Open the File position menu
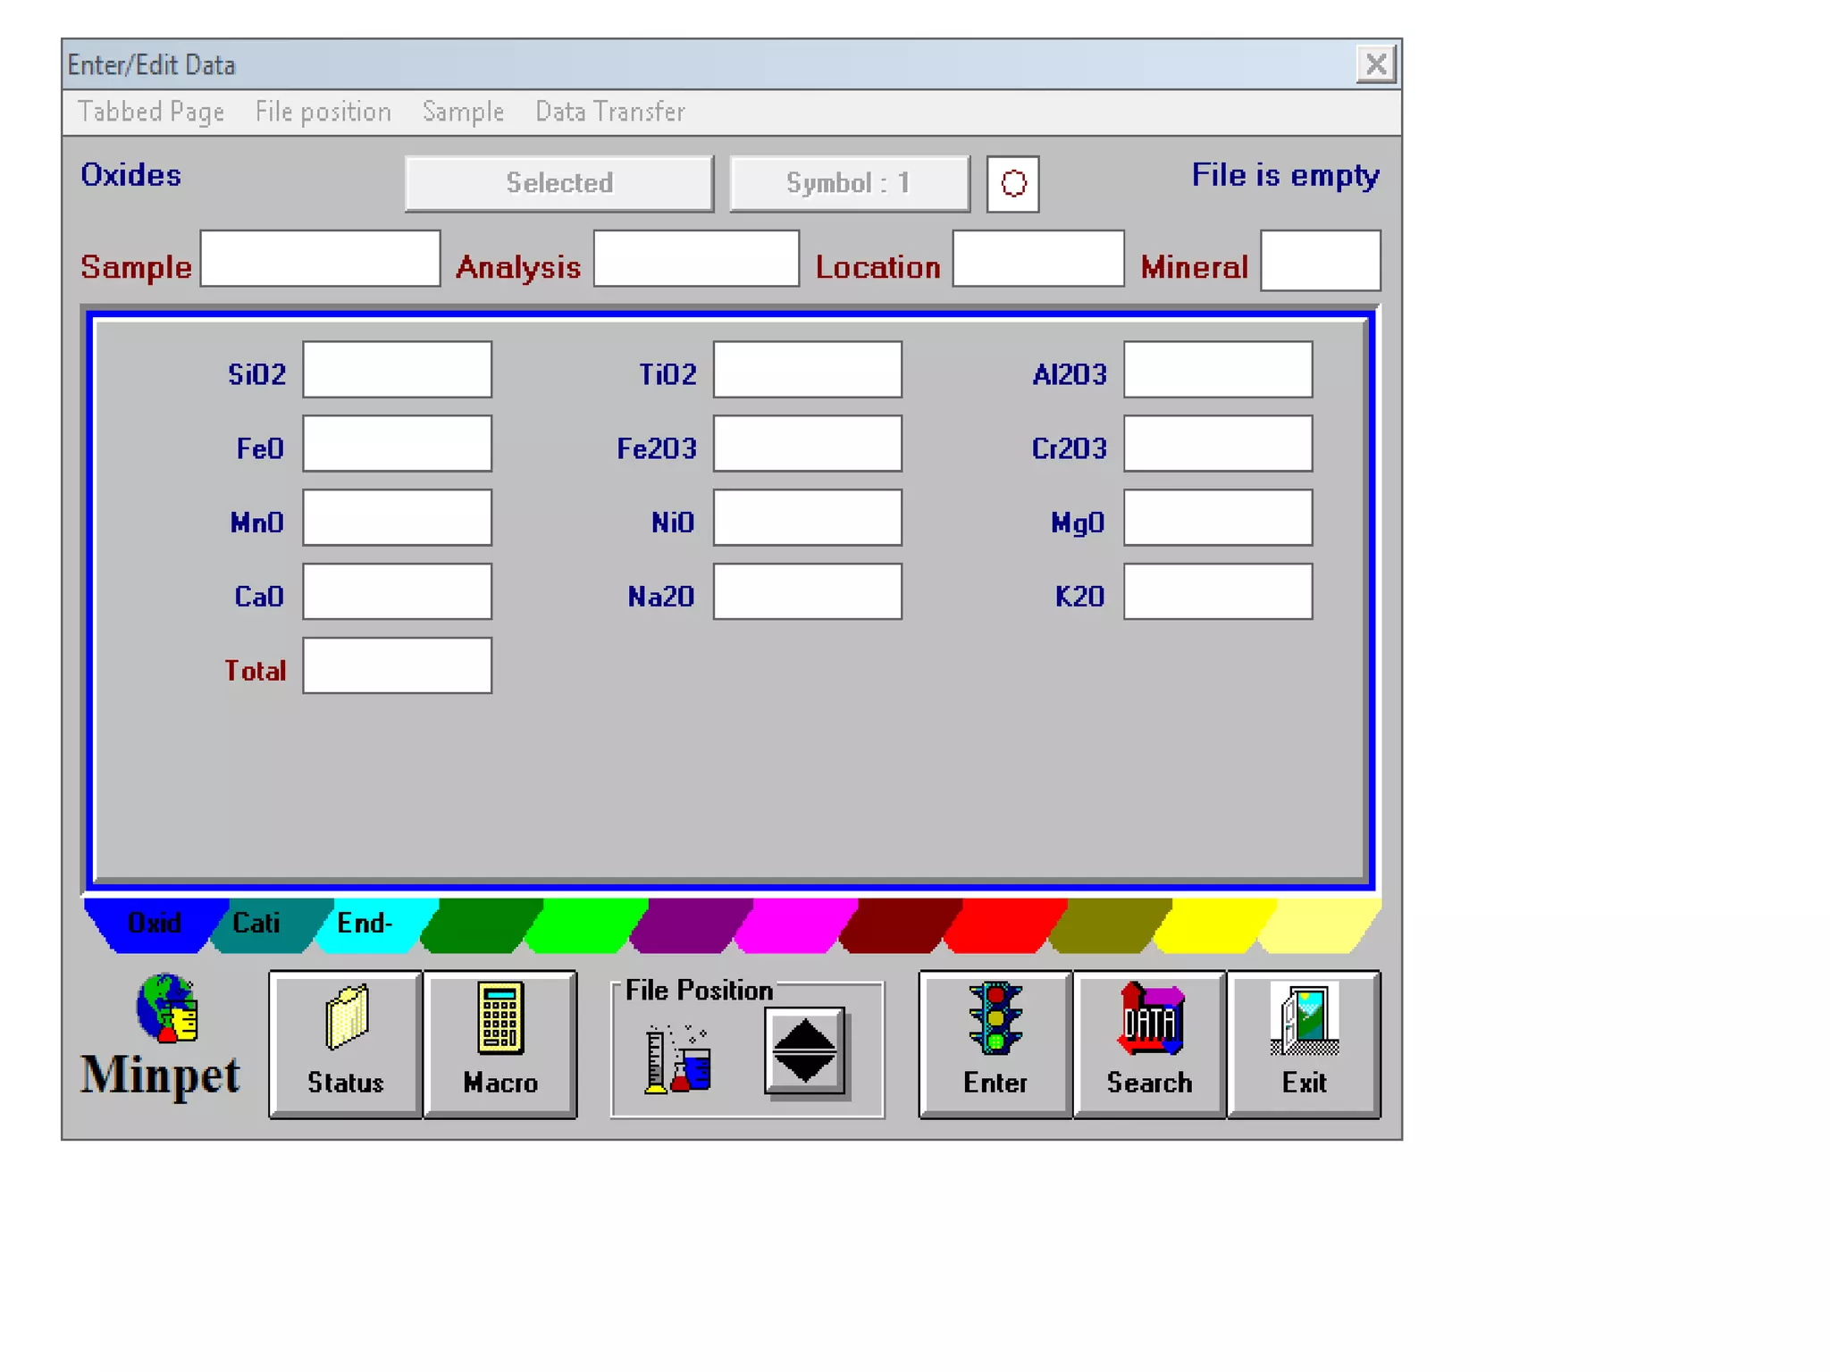 click(323, 112)
